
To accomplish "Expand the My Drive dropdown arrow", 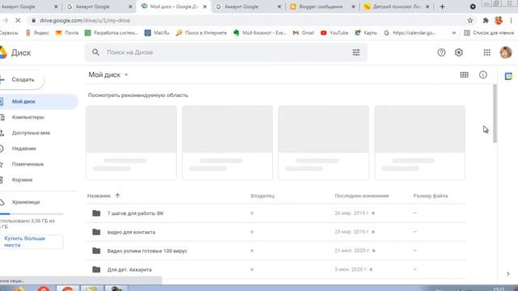I will point(126,75).
